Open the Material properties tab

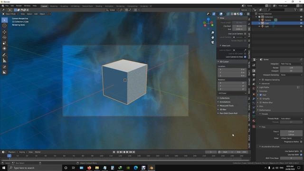pos(254,121)
